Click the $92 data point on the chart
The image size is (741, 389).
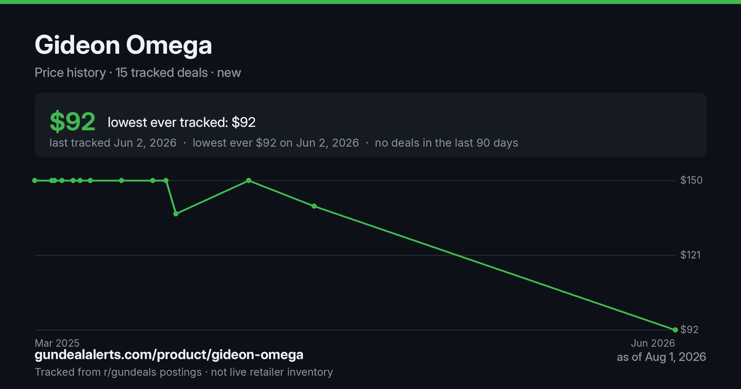675,330
